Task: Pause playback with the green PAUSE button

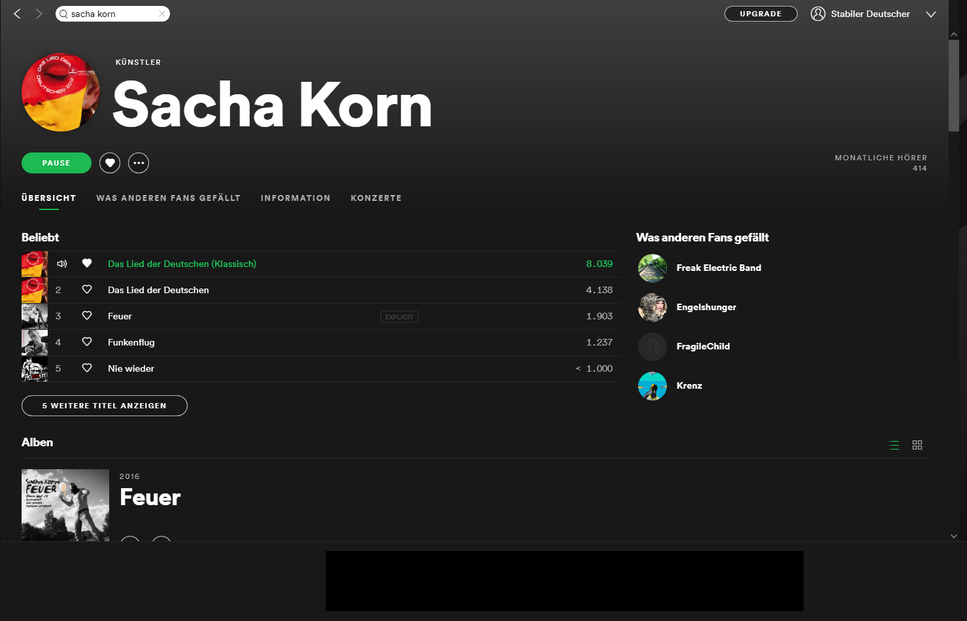Action: pos(56,163)
